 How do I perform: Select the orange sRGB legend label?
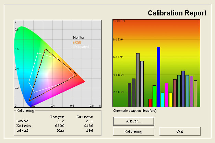pyautogui.click(x=77, y=42)
